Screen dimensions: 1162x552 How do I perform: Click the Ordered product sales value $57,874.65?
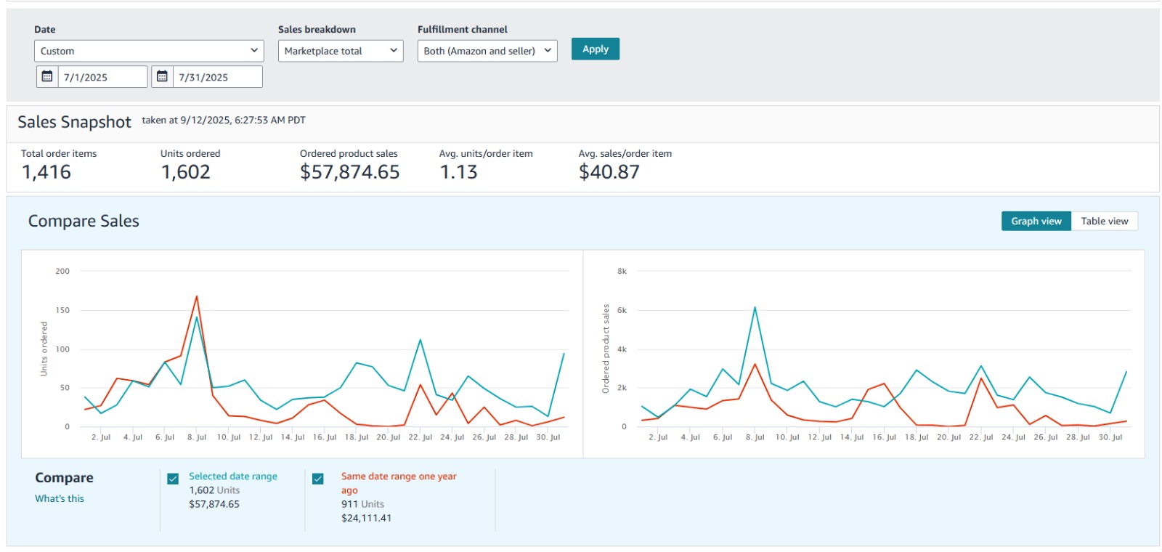click(x=349, y=172)
